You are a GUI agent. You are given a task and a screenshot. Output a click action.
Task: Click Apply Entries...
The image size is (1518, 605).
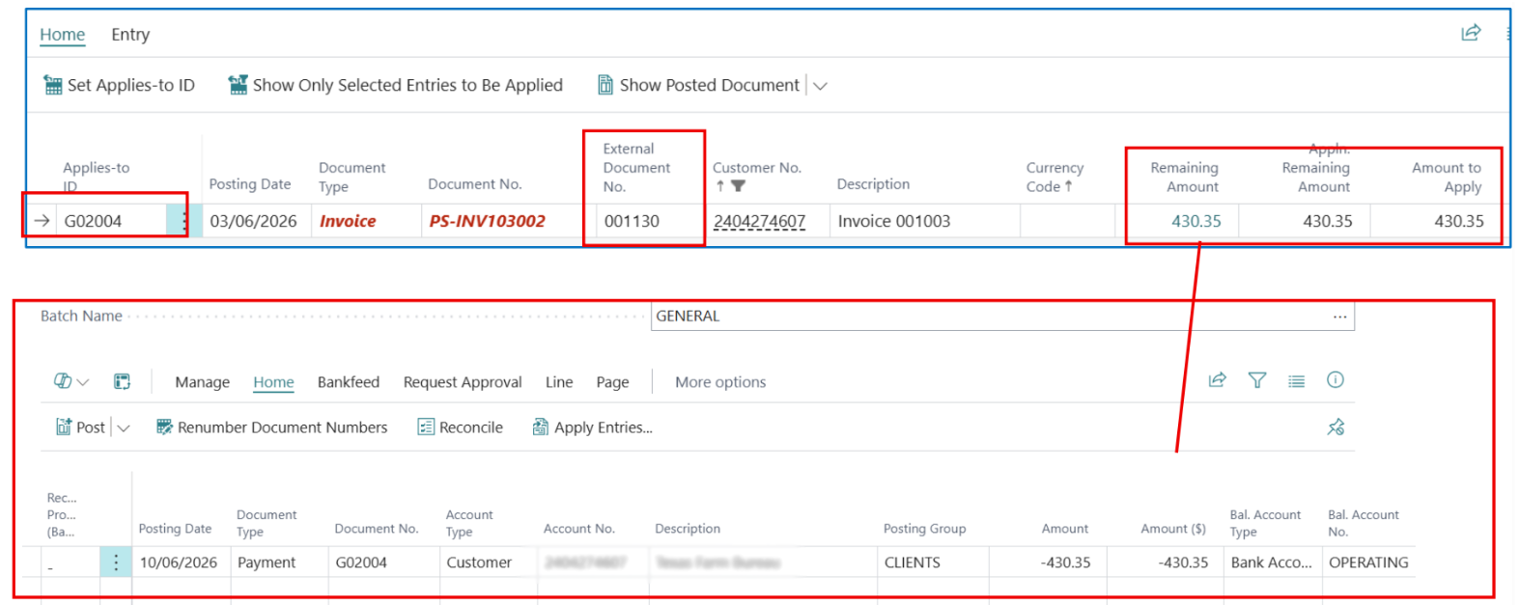coord(592,427)
